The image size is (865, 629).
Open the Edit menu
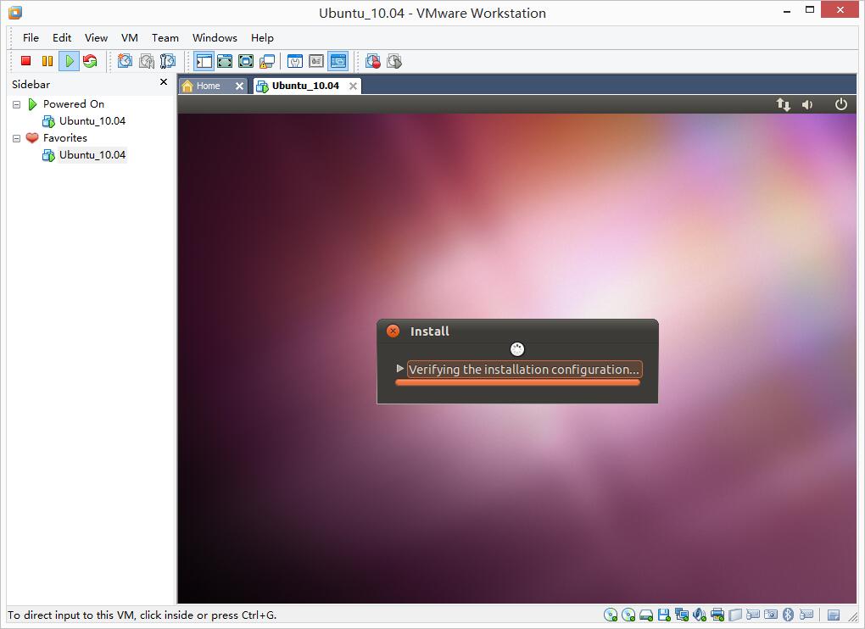(62, 37)
